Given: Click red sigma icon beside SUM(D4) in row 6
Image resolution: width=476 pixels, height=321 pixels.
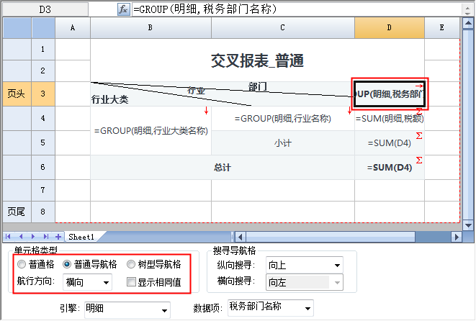Looking at the screenshot, I should coord(419,160).
